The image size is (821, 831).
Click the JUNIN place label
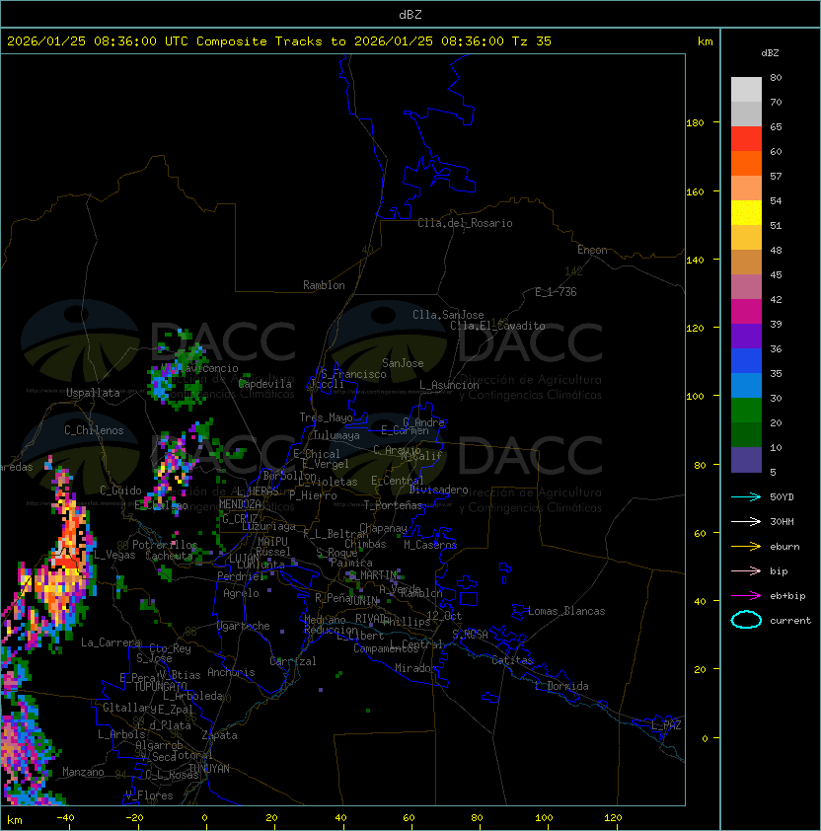tap(363, 601)
